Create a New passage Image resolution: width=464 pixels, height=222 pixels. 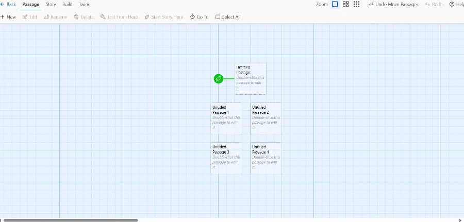[8, 17]
